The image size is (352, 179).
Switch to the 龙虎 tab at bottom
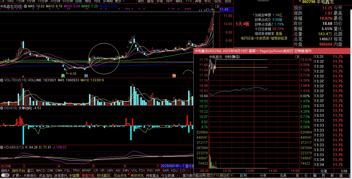(283, 175)
